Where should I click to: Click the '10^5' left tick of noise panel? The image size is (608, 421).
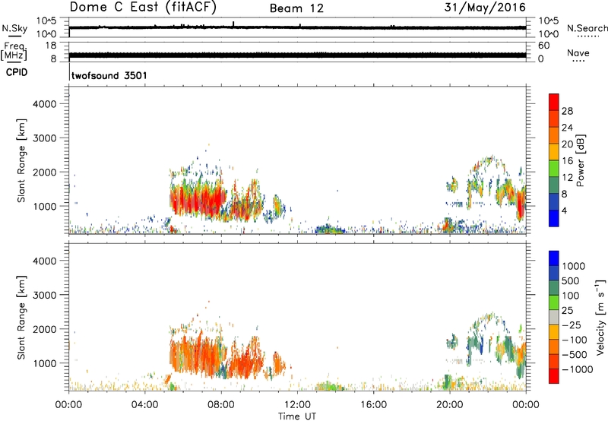click(x=46, y=21)
